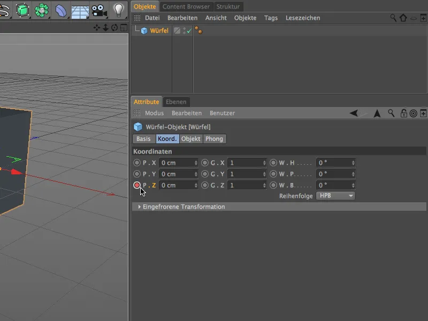Toggle keyframe circle for P . Y

pos(137,174)
